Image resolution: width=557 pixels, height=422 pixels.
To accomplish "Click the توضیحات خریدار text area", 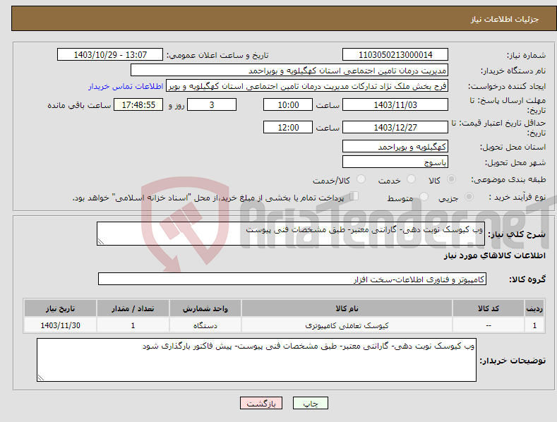I will tap(256, 360).
